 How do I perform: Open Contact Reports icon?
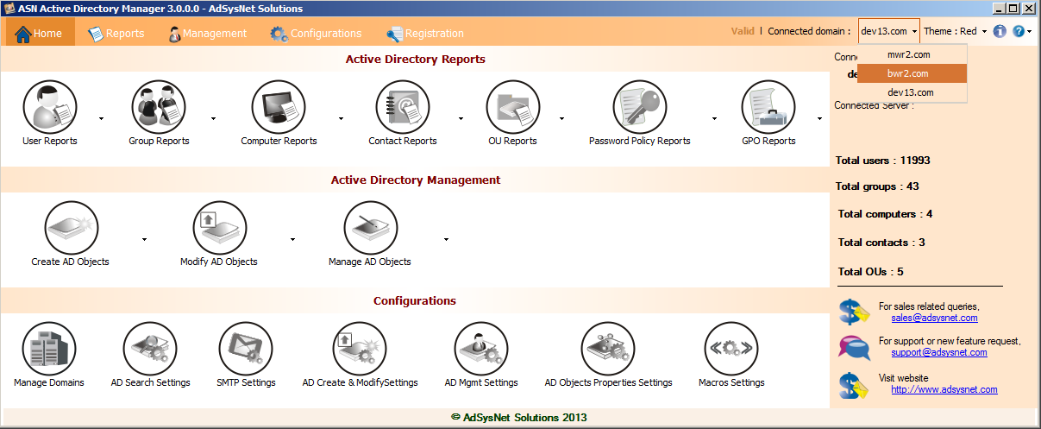click(403, 107)
